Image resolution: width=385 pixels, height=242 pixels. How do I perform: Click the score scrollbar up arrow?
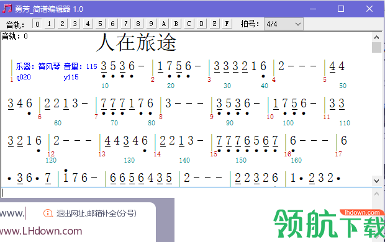point(376,37)
